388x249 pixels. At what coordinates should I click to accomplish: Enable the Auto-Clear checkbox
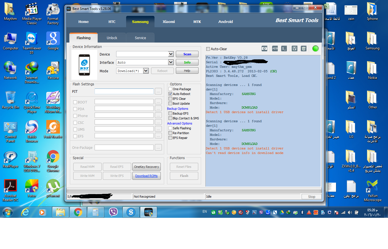coord(208,49)
